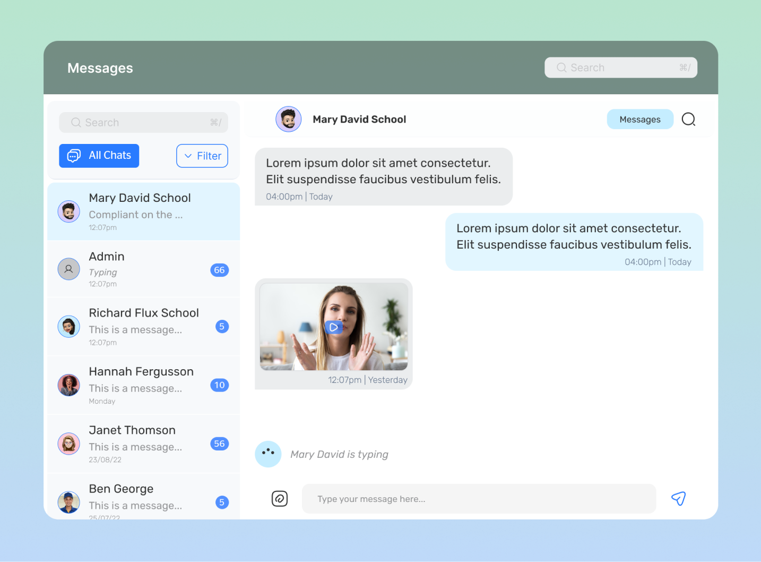Viewport: 761px width, 562px height.
Task: Click the Admin contact avatar icon
Action: [x=69, y=269]
